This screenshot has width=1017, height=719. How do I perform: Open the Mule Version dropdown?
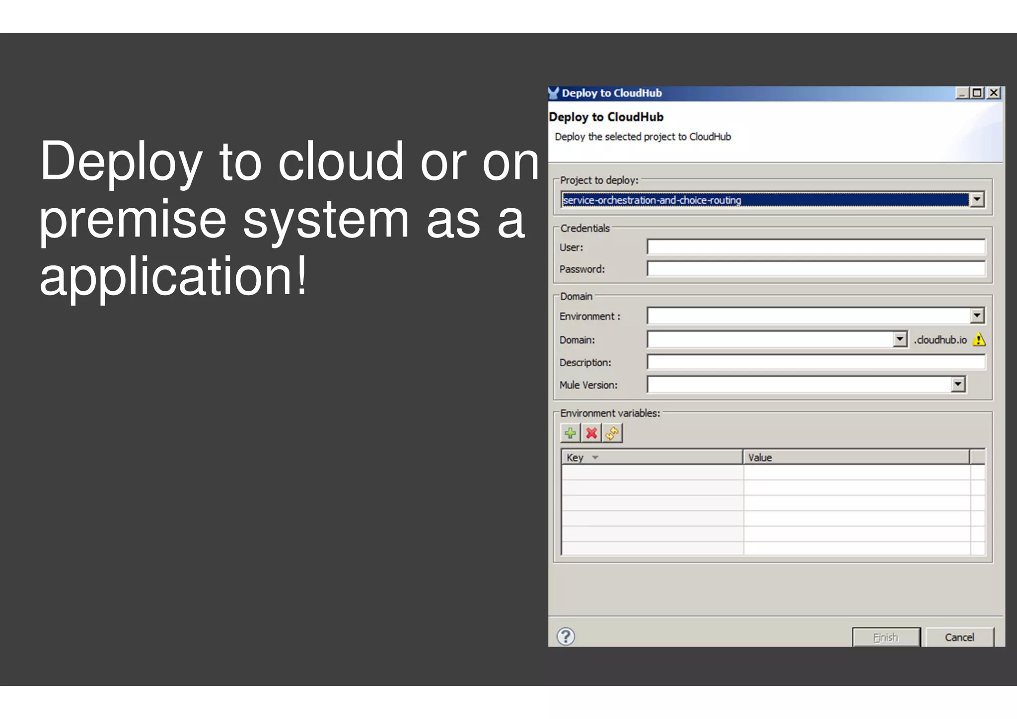(958, 384)
